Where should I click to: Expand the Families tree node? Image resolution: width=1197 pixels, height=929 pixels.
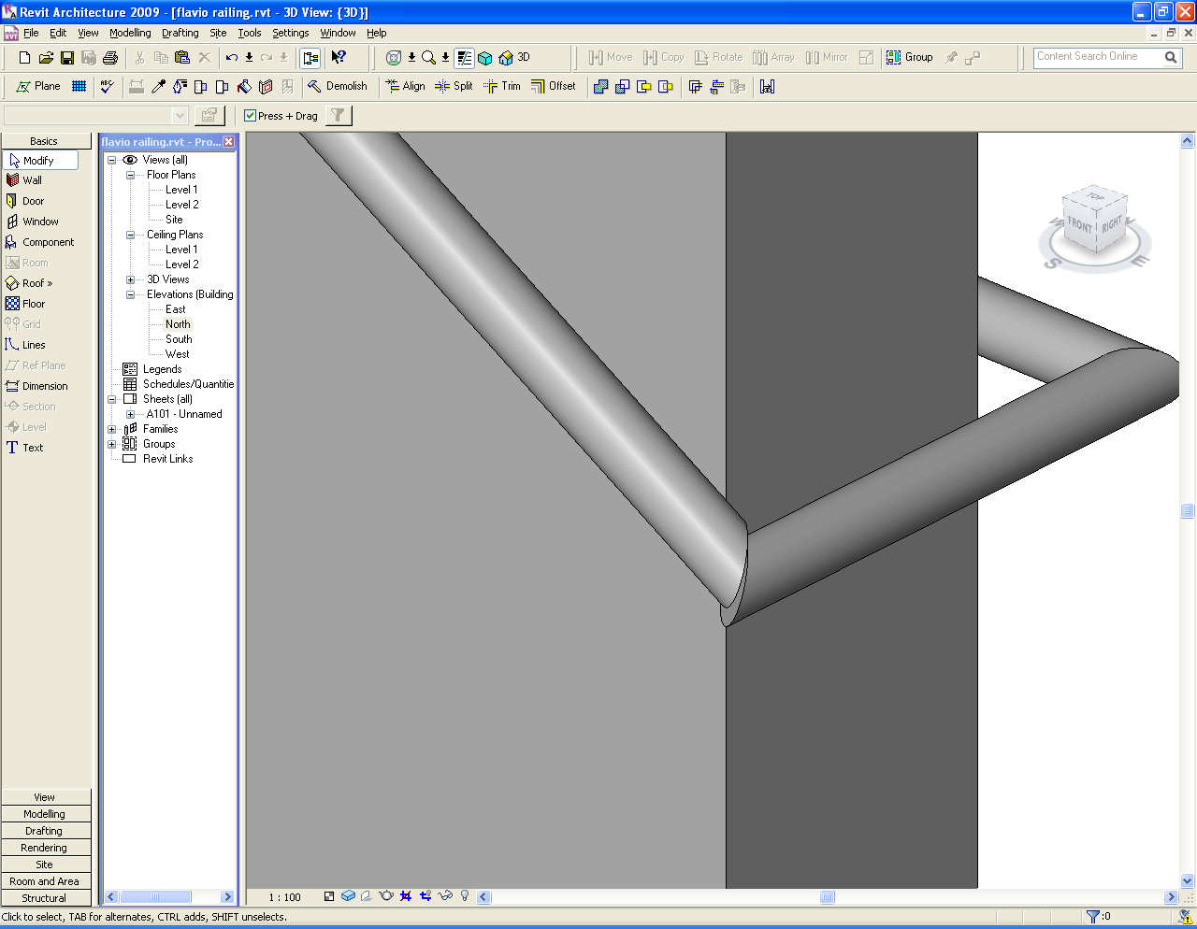click(x=112, y=429)
